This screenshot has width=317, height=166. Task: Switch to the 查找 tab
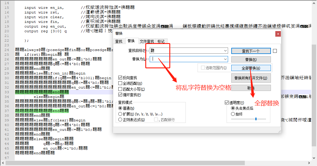click(119, 41)
